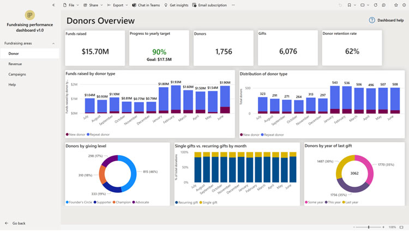
Task: Add report to favorites with star icon
Action: pyautogui.click(x=396, y=5)
